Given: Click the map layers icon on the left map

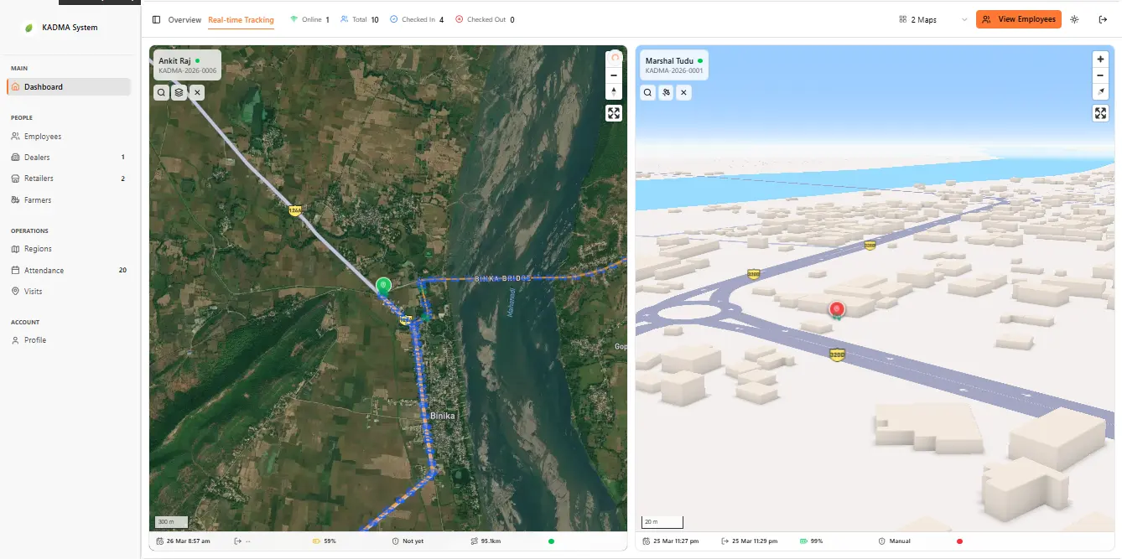Looking at the screenshot, I should 179,92.
